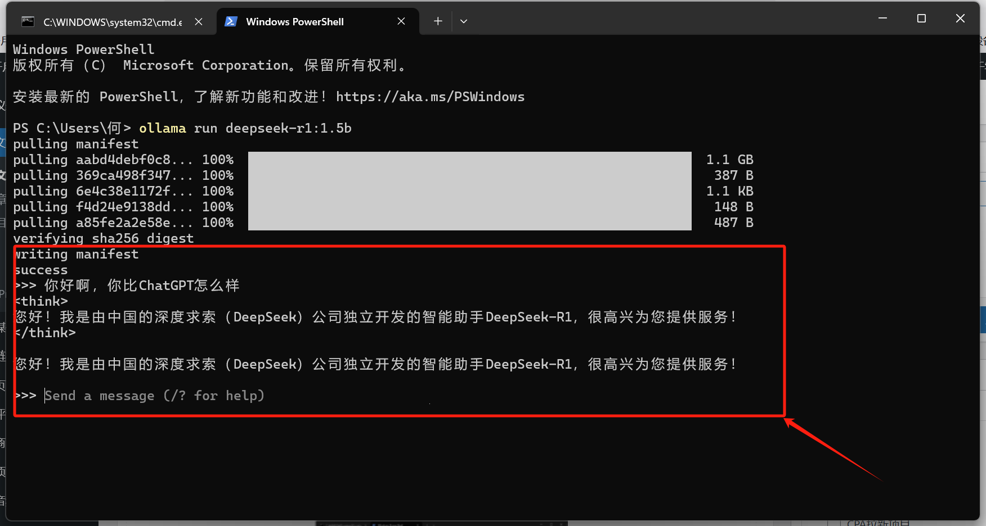Click the 'verifying sha256 digest' line
The image size is (986, 526).
[x=104, y=238]
